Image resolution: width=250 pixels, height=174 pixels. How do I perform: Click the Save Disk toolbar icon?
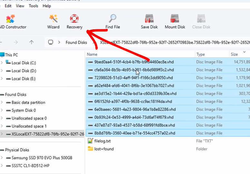pyautogui.click(x=149, y=18)
